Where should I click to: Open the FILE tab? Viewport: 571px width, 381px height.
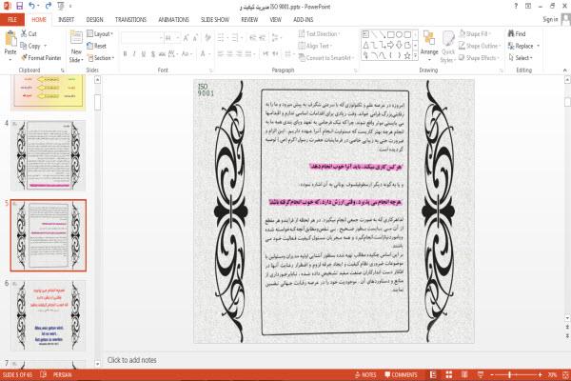click(x=12, y=19)
